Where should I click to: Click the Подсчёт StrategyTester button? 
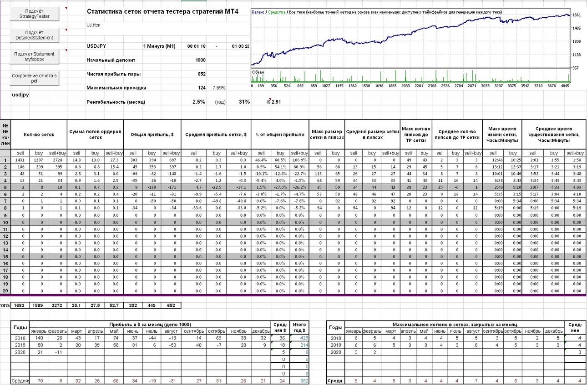point(35,14)
